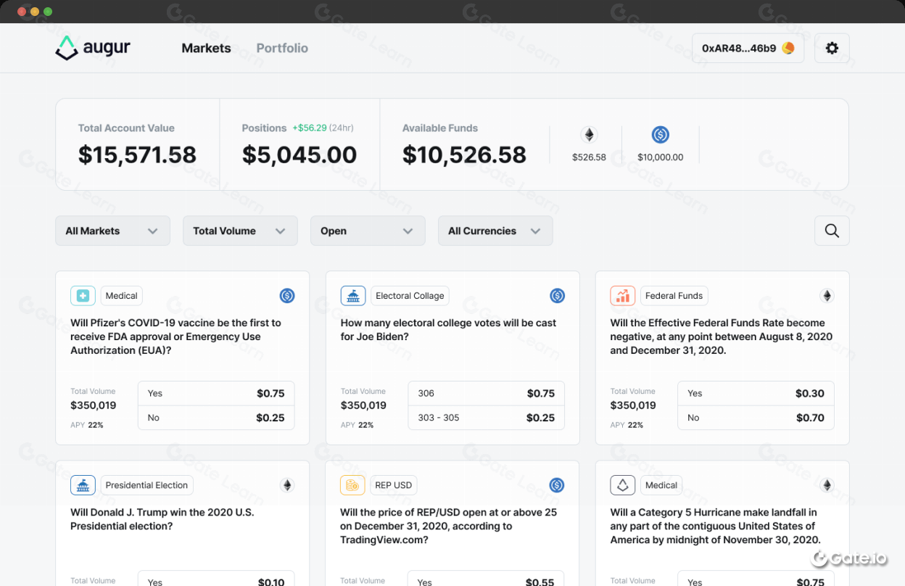Open the Category 5 Hurricane market title
This screenshot has height=586, width=905.
coord(716,526)
